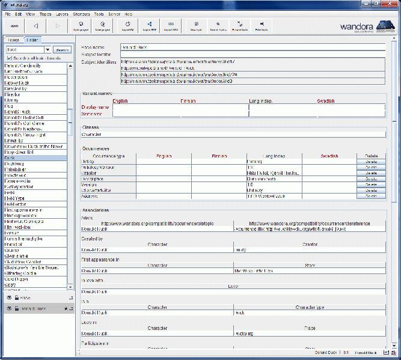Switch to the Topics tab in the left panel
Image resolution: width=401 pixels, height=360 pixels.
click(13, 40)
